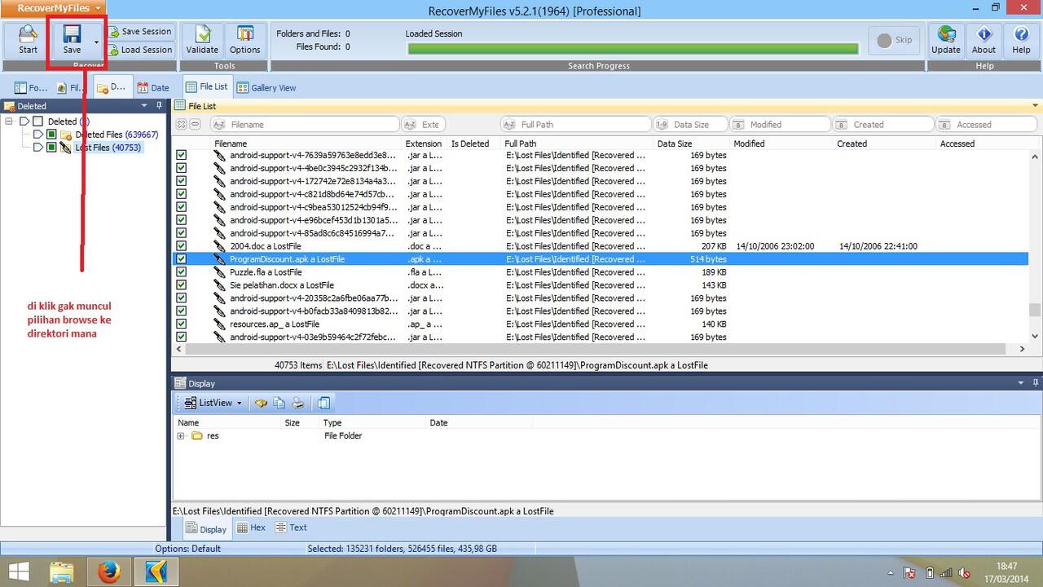Click the Exte extension filter field
Image resolution: width=1043 pixels, height=587 pixels.
click(x=424, y=125)
